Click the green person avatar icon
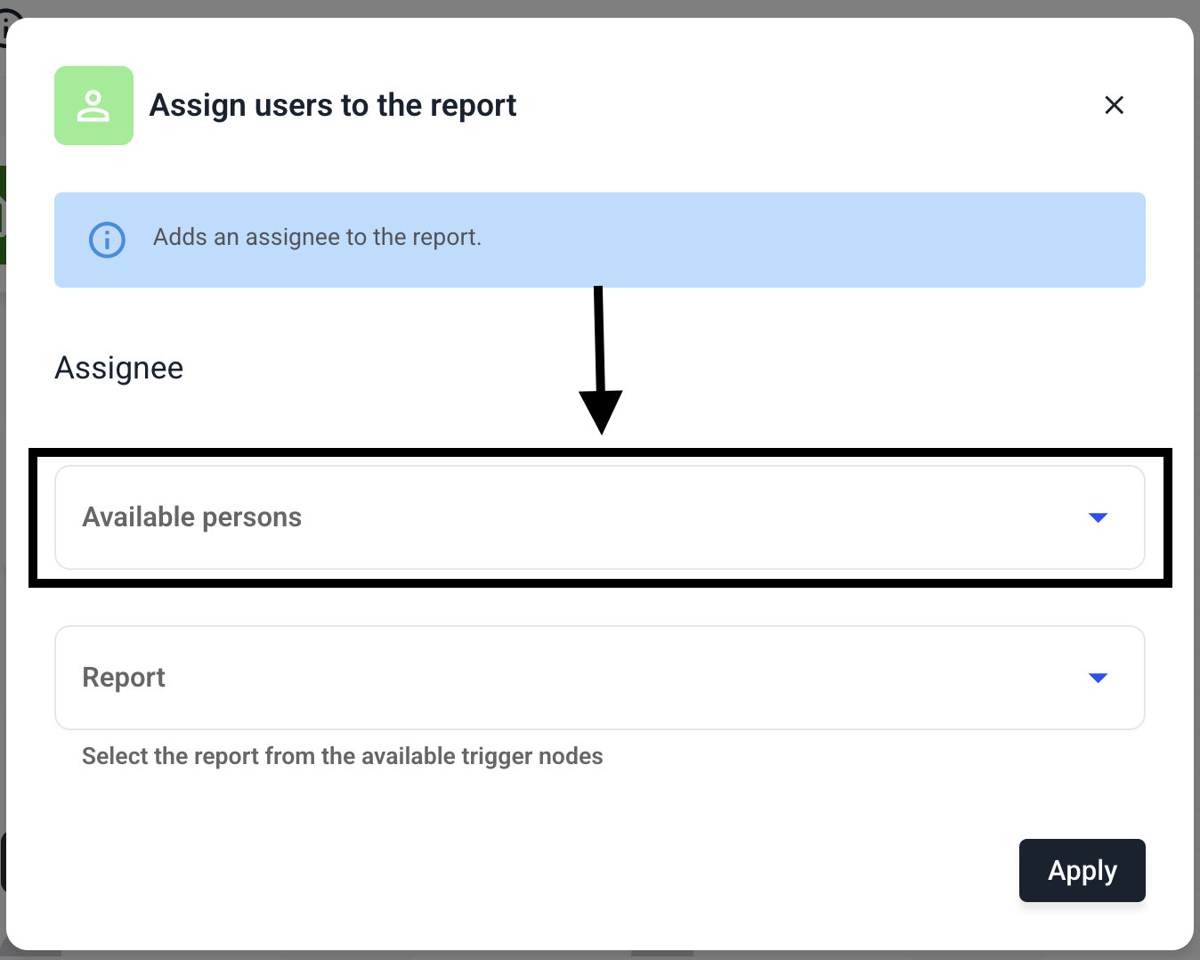This screenshot has width=1200, height=960. (93, 105)
